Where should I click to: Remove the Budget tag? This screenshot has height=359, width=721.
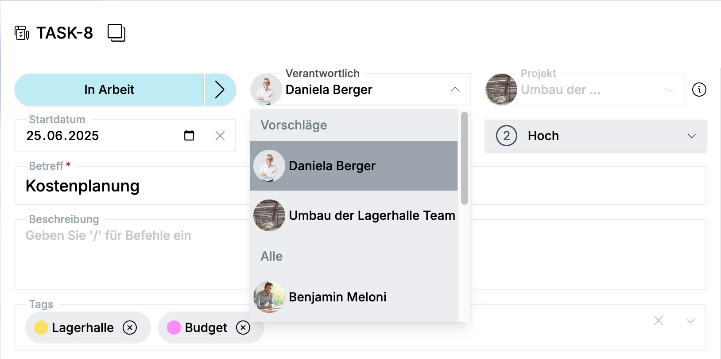243,328
